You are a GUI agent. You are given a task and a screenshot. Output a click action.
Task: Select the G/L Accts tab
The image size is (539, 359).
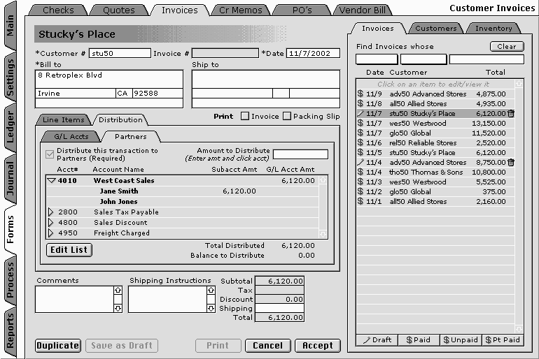pos(71,136)
